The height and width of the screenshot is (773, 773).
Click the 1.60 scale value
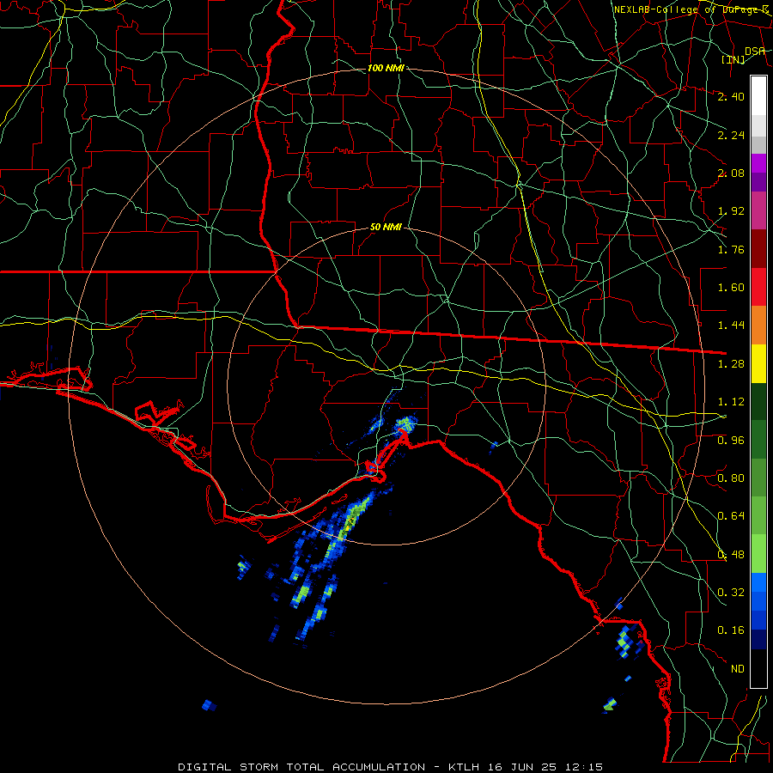pyautogui.click(x=731, y=288)
